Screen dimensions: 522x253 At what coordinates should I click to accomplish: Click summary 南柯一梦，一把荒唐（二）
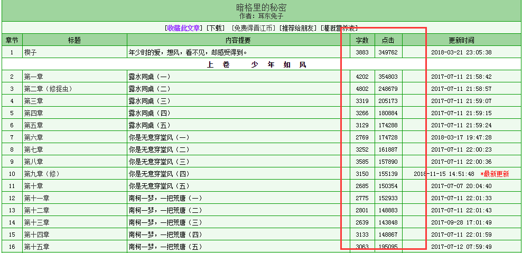click(x=165, y=210)
